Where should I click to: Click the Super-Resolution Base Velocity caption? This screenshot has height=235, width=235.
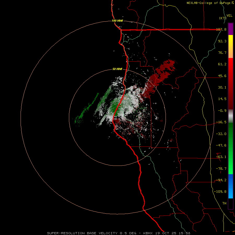click(x=119, y=233)
